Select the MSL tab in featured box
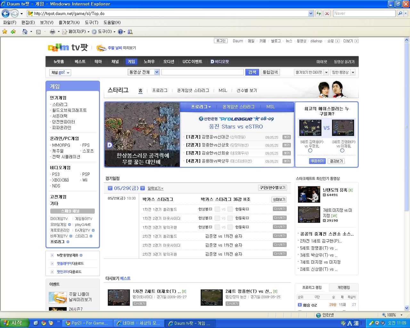Viewport: 410px width, 328px height. 271,107
